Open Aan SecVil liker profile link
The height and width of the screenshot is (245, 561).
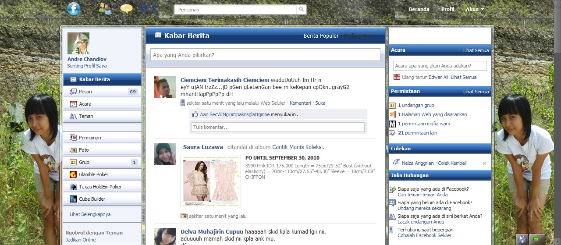235,114
